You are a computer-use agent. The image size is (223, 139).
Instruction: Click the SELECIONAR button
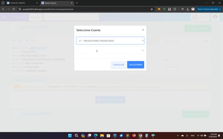(x=136, y=65)
